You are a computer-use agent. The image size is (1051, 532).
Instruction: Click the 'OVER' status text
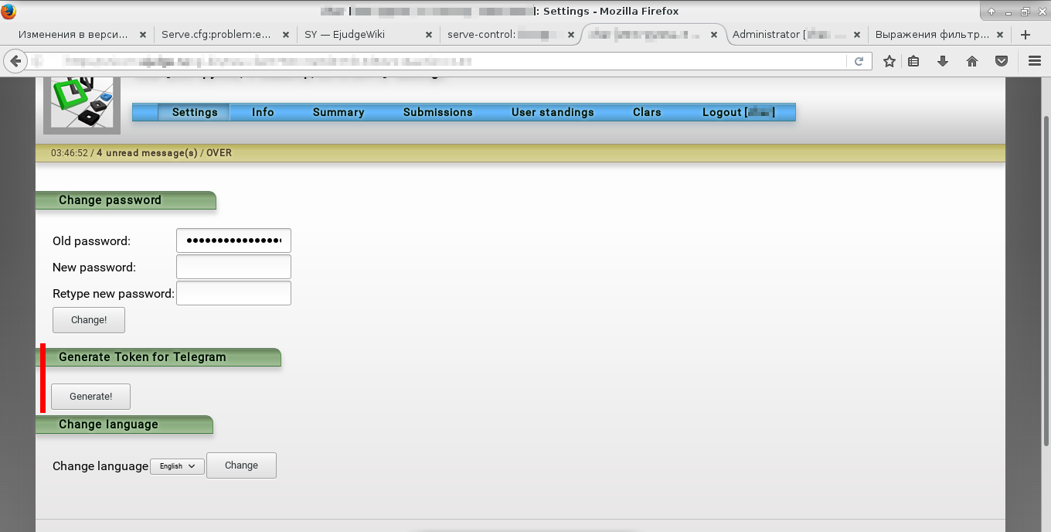[219, 153]
